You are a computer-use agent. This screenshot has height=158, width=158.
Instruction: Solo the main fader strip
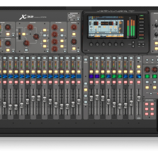(x=139, y=72)
